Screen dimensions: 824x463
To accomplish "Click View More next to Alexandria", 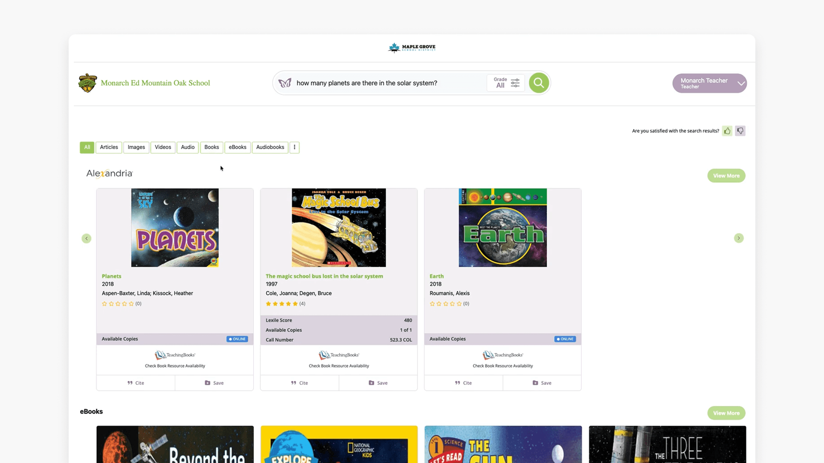I will (x=726, y=175).
